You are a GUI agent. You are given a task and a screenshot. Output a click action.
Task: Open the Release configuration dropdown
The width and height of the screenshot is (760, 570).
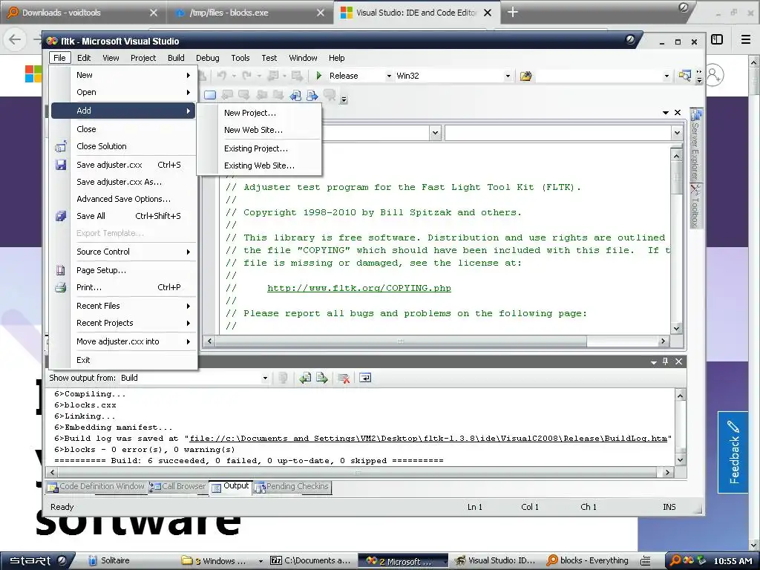[x=389, y=76]
